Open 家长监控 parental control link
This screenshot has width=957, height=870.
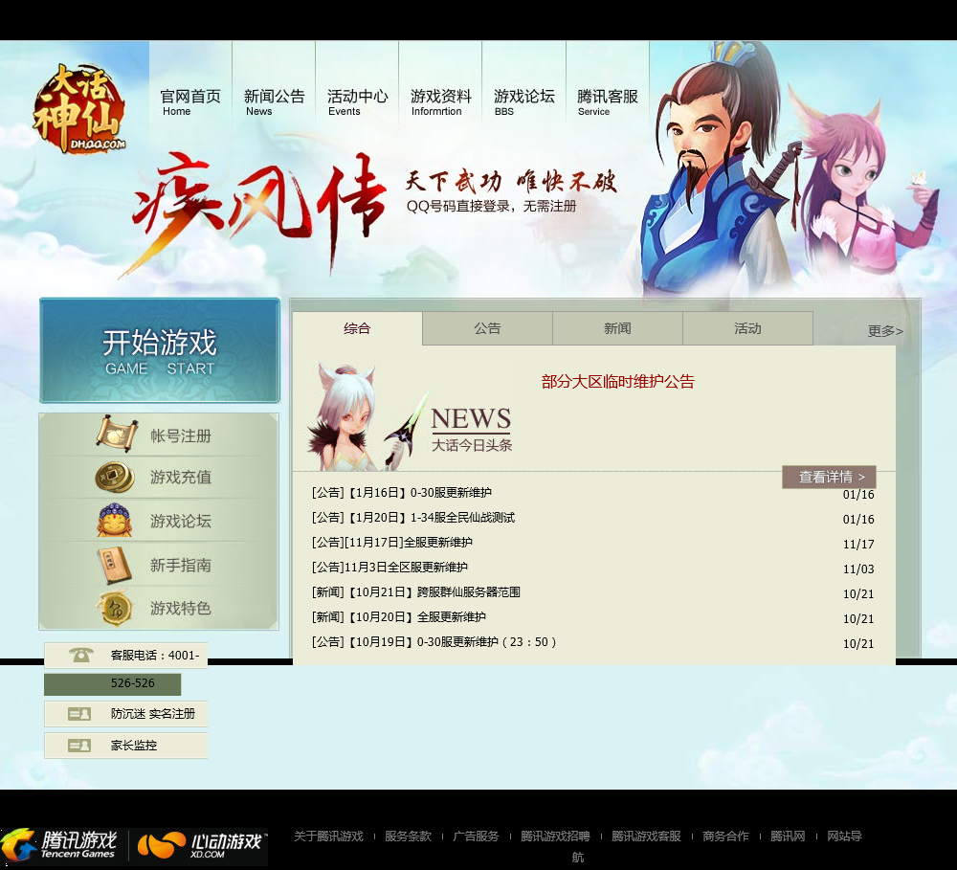(134, 746)
